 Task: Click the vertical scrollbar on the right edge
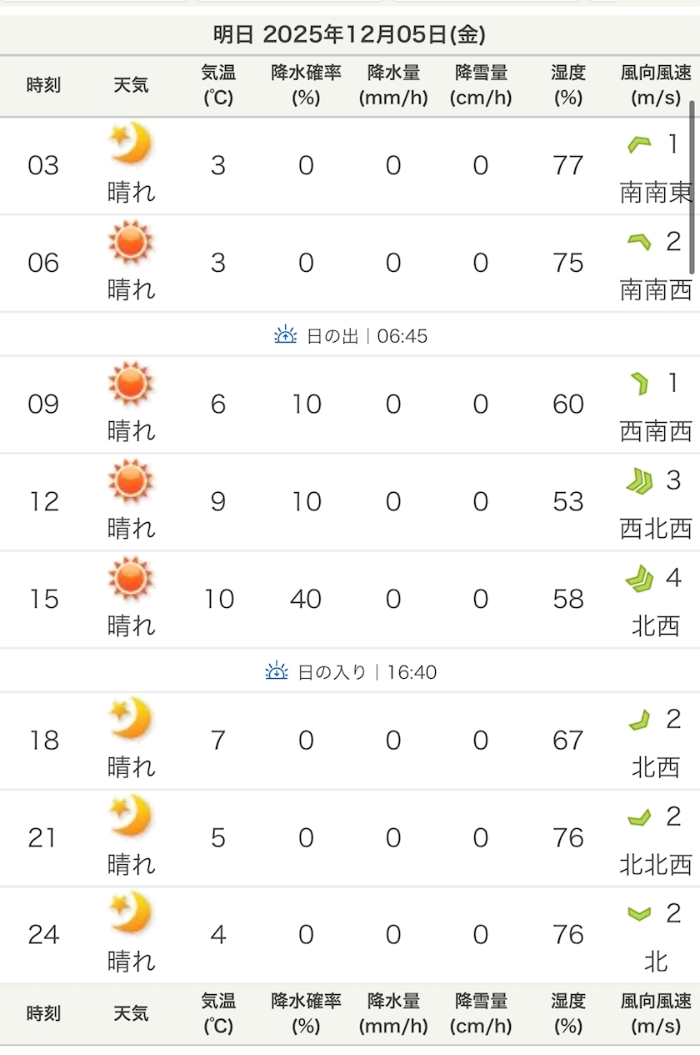(692, 188)
